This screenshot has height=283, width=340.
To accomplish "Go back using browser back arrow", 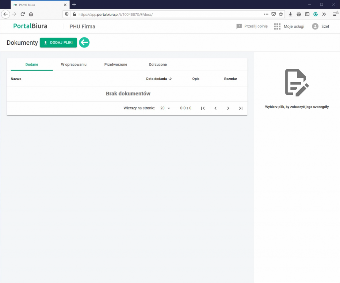I will tap(6, 14).
